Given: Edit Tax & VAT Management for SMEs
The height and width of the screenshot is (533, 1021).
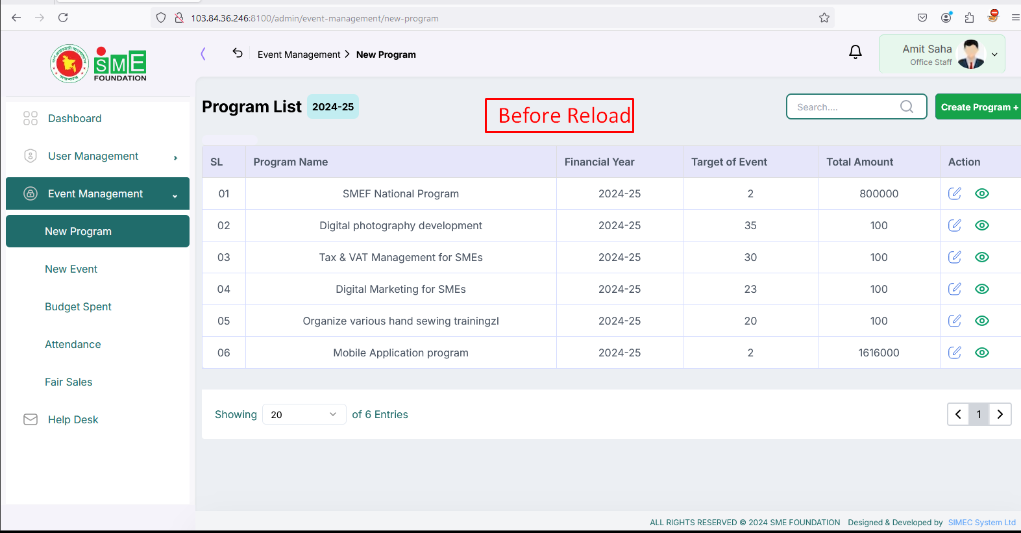Looking at the screenshot, I should pos(955,257).
